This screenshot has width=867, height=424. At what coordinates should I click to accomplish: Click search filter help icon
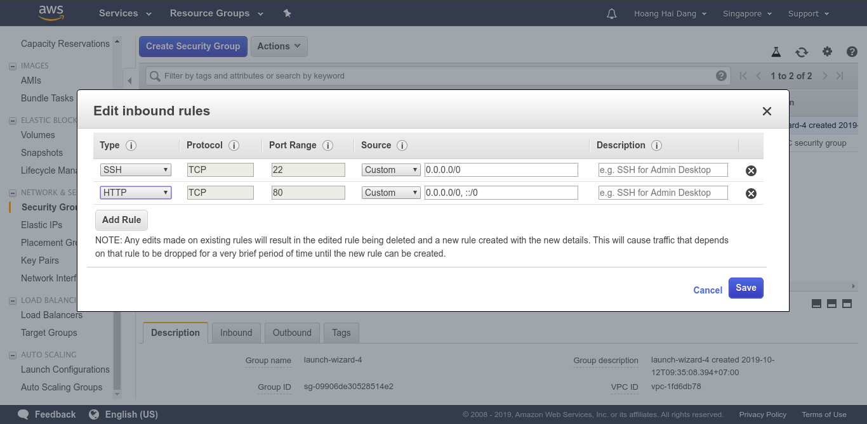click(721, 75)
